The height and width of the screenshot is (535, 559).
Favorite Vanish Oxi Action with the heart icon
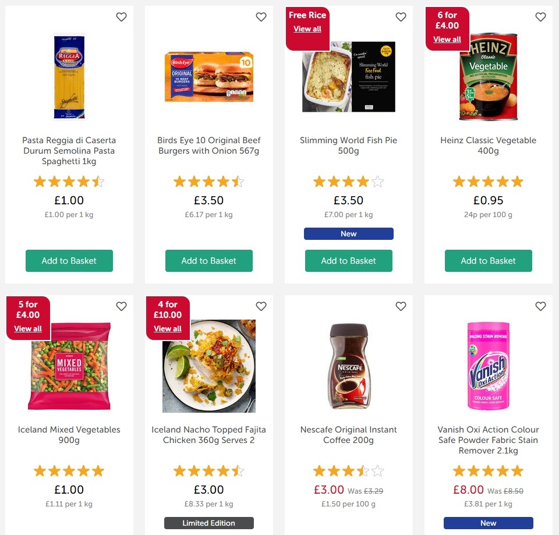point(540,306)
